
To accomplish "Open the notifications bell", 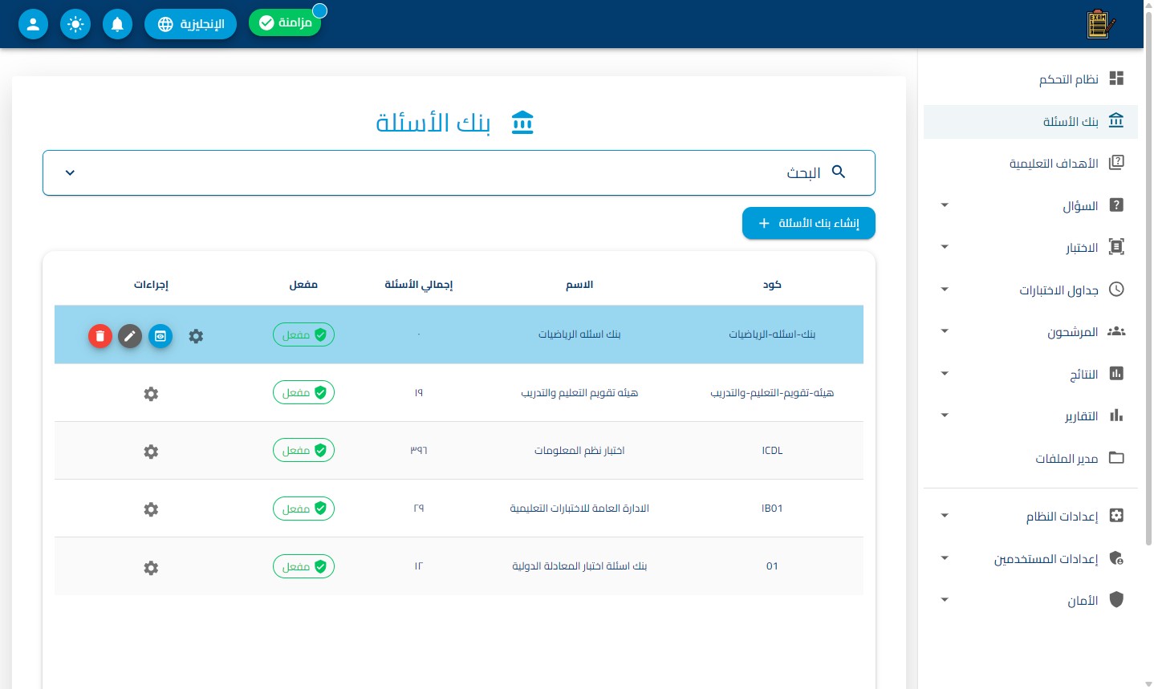I will 117,24.
